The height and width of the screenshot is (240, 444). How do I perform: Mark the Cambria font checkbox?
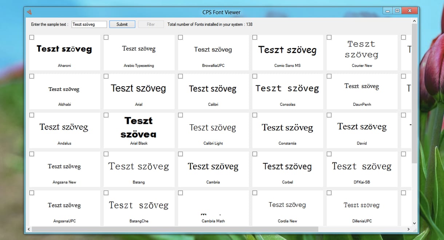(181, 154)
